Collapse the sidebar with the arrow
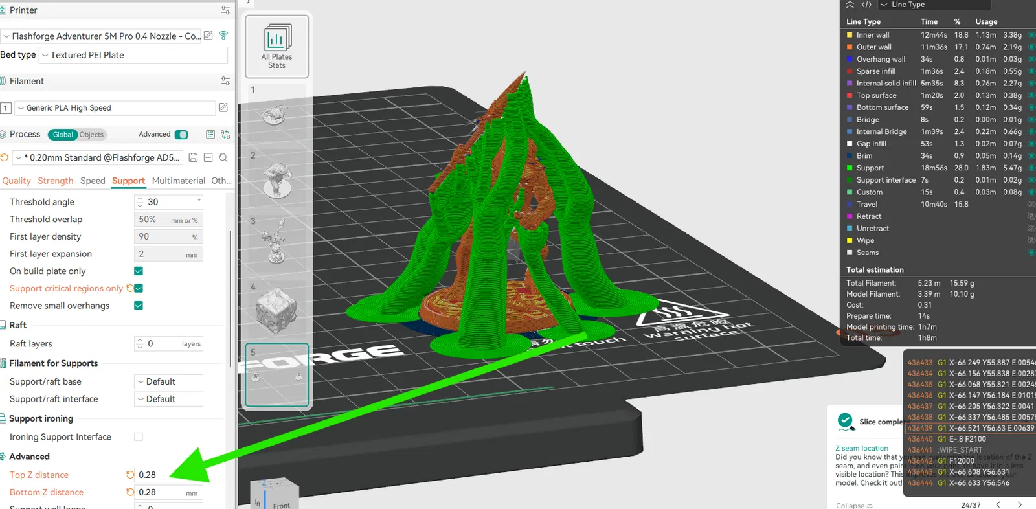1036x509 pixels. [248, 3]
